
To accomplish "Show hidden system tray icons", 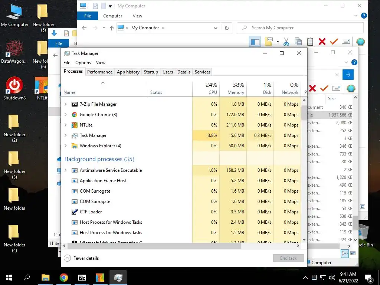I will (x=305, y=278).
